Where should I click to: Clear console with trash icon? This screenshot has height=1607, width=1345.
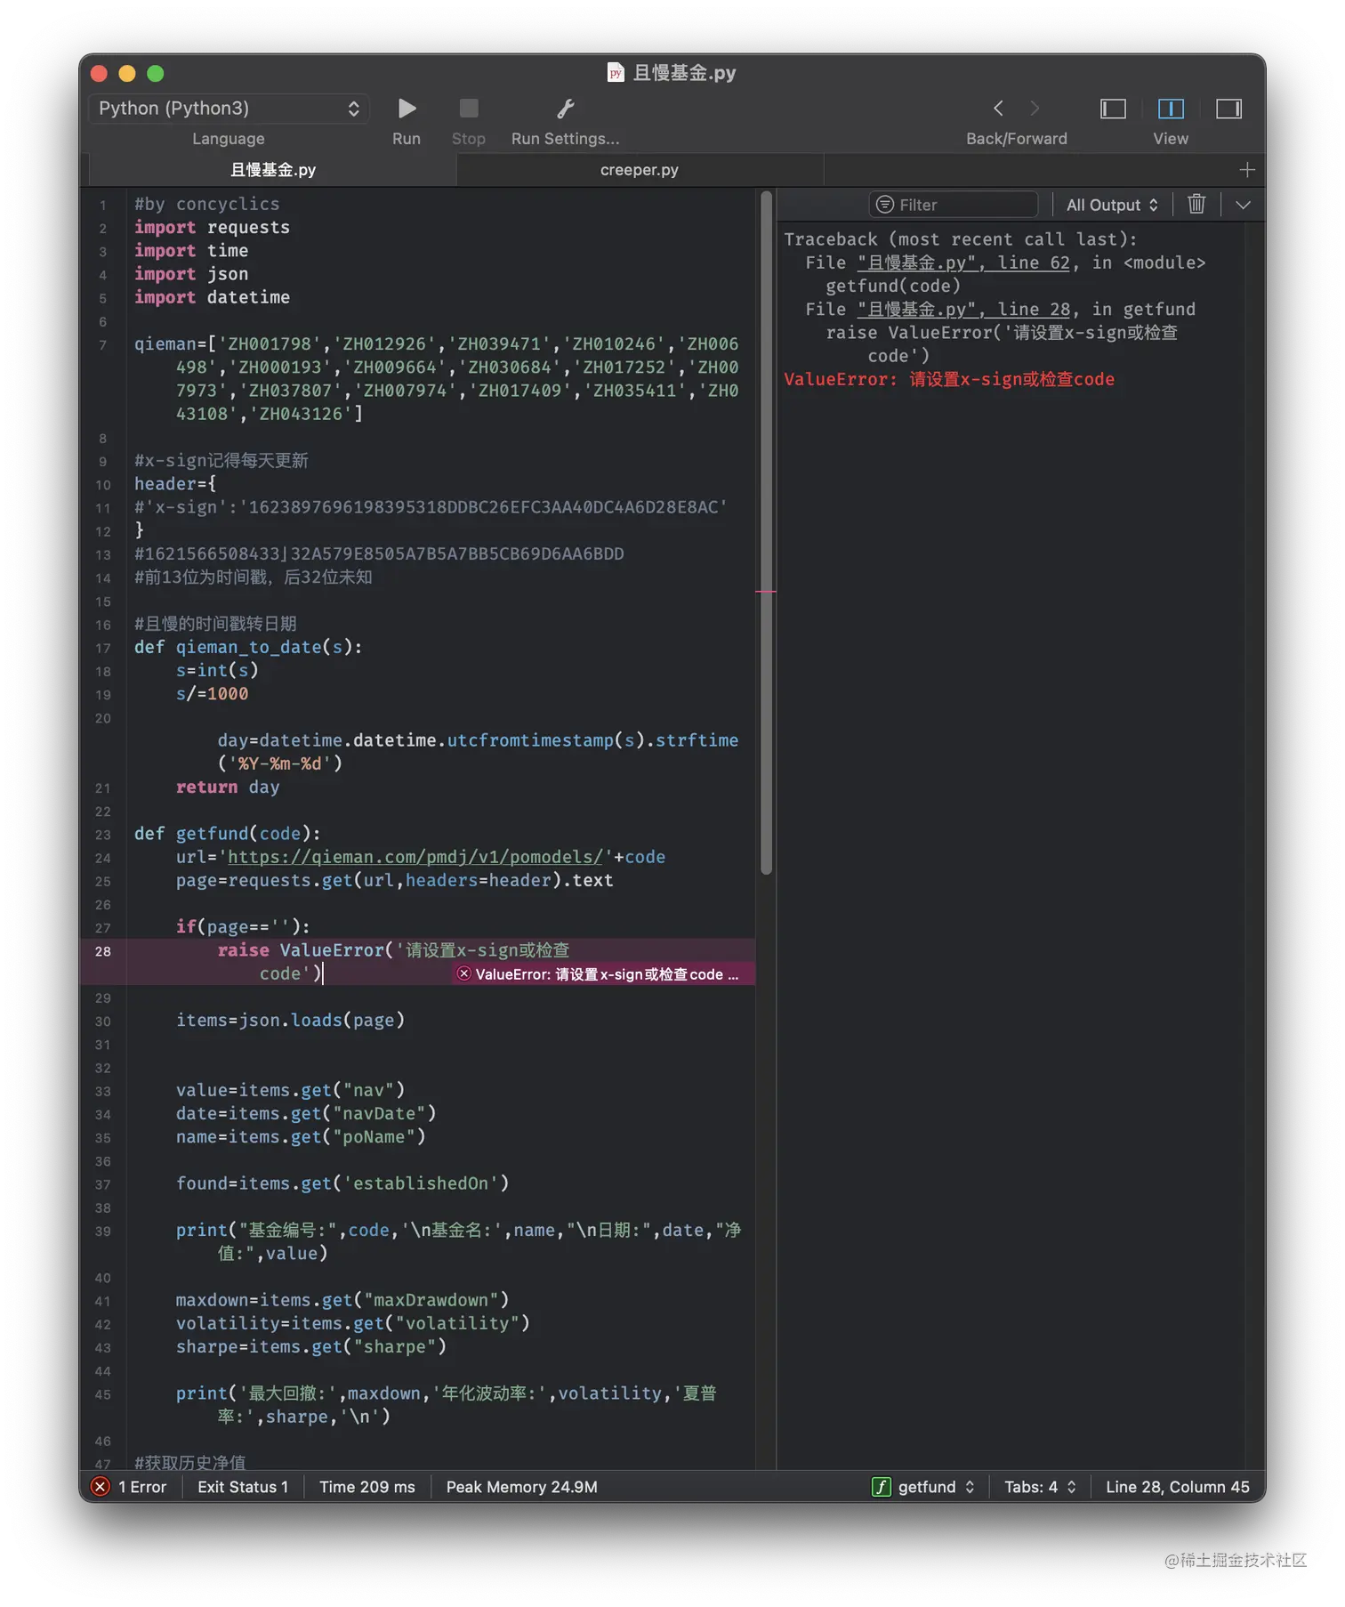pyautogui.click(x=1196, y=204)
